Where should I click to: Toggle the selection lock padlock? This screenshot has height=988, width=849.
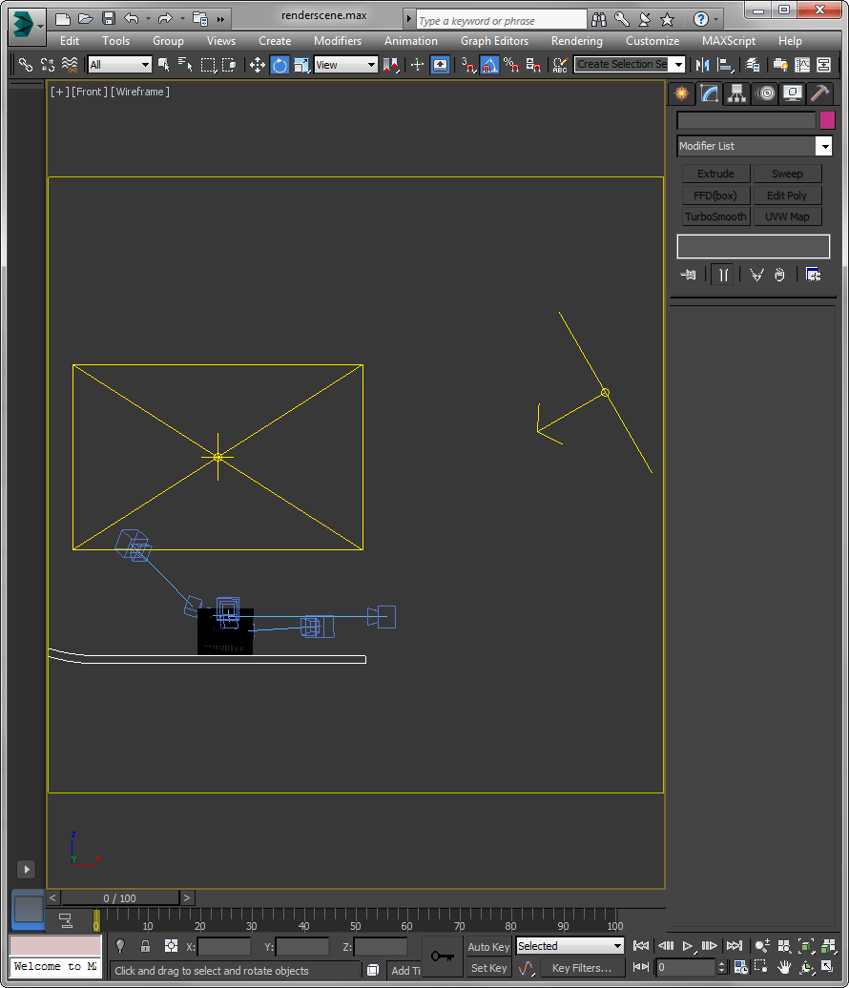[x=145, y=946]
